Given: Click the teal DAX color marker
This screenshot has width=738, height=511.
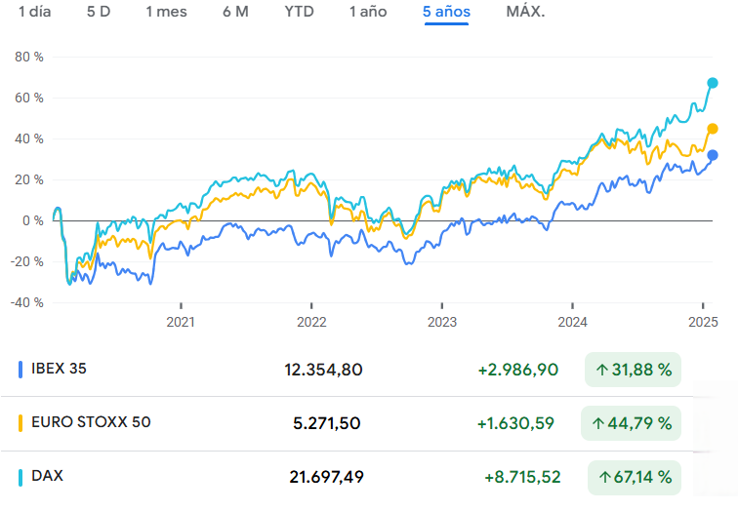Looking at the screenshot, I should [20, 478].
